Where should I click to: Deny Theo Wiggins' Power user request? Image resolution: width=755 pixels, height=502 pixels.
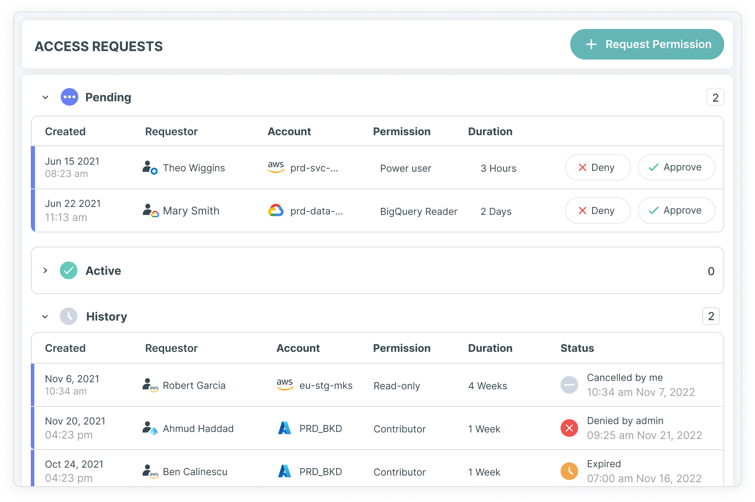tap(597, 168)
